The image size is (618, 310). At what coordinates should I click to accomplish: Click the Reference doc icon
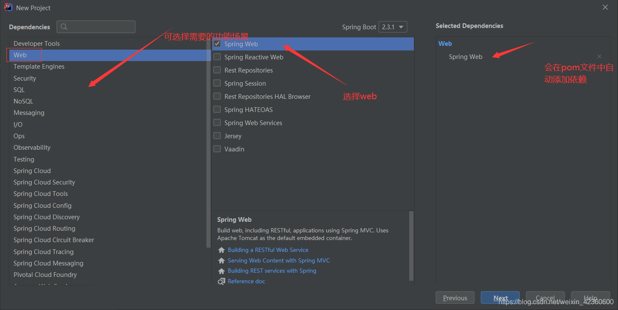click(221, 282)
